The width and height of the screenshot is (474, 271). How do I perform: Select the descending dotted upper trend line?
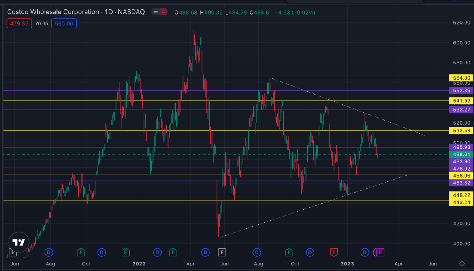(348, 107)
